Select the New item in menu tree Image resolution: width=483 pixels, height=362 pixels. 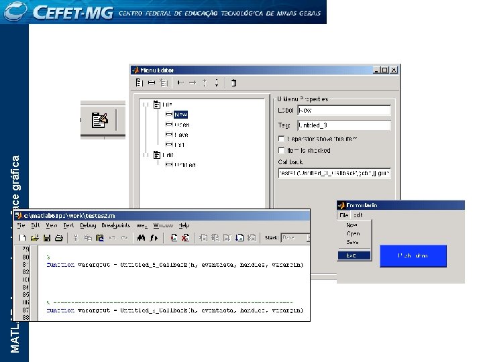point(177,115)
